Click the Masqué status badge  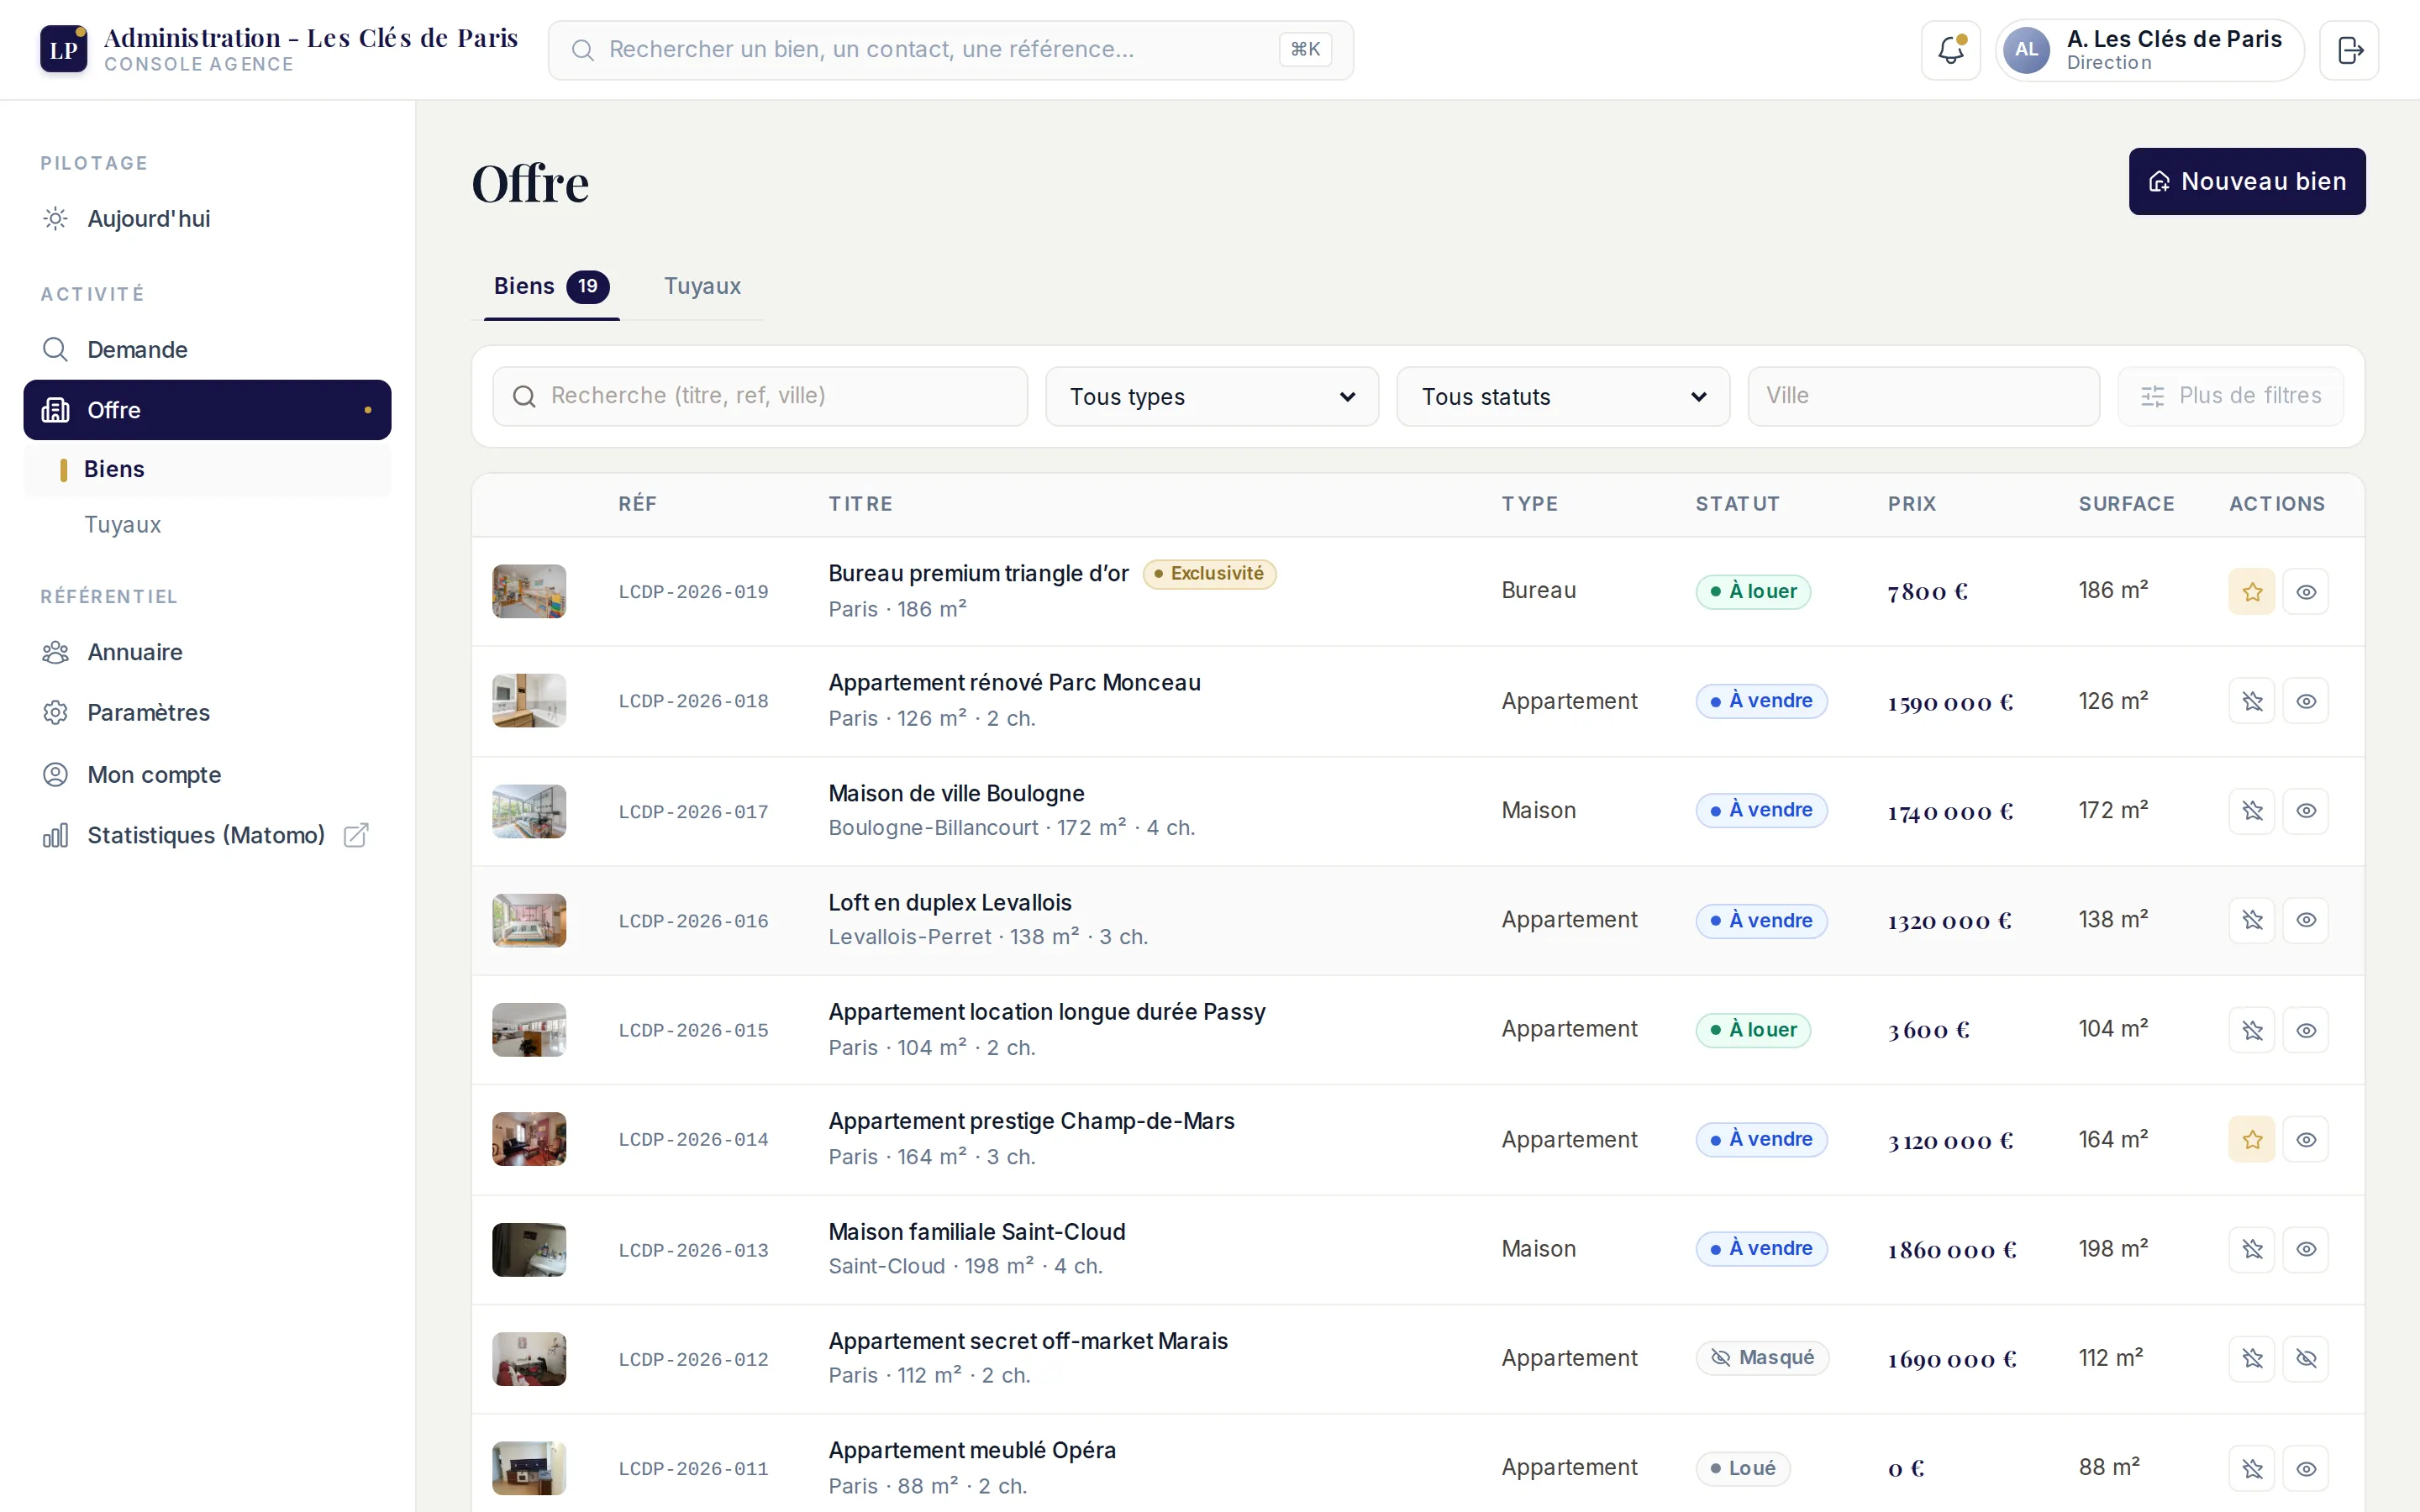(x=1762, y=1358)
